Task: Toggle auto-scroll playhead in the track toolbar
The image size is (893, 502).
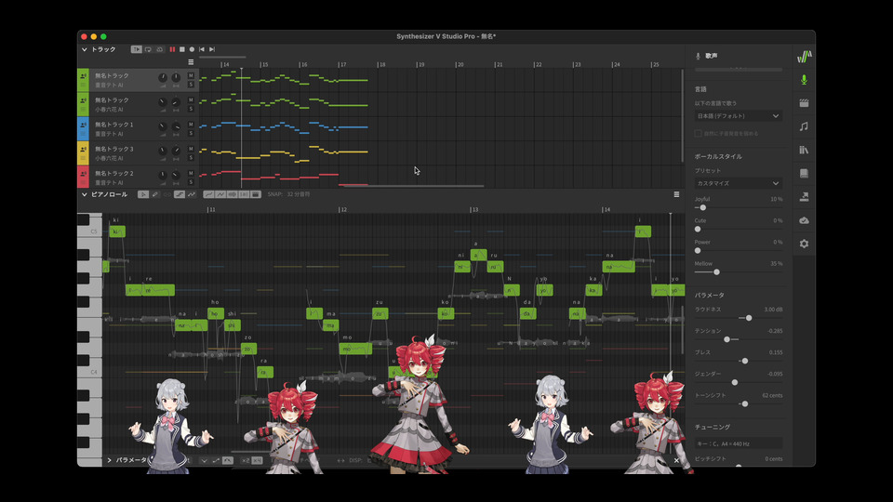Action: pos(136,49)
